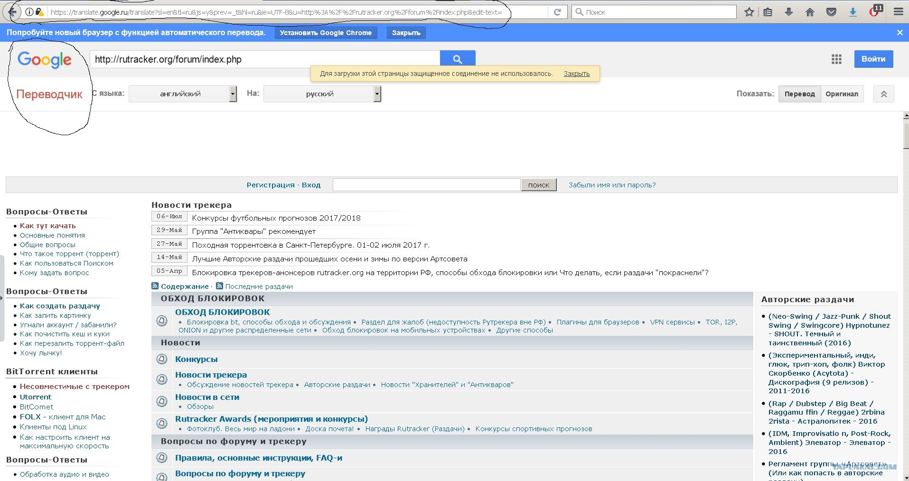Open the Как тут качать link
The width and height of the screenshot is (909, 481).
point(47,226)
